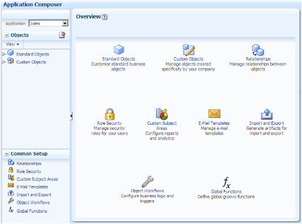This screenshot has width=302, height=224.
Task: Open Relationships under Common Setup
Action: (x=29, y=164)
